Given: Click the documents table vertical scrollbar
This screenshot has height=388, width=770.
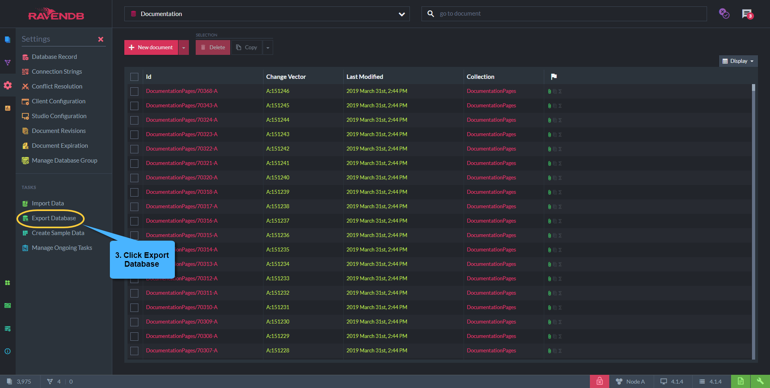Looking at the screenshot, I should (x=754, y=221).
